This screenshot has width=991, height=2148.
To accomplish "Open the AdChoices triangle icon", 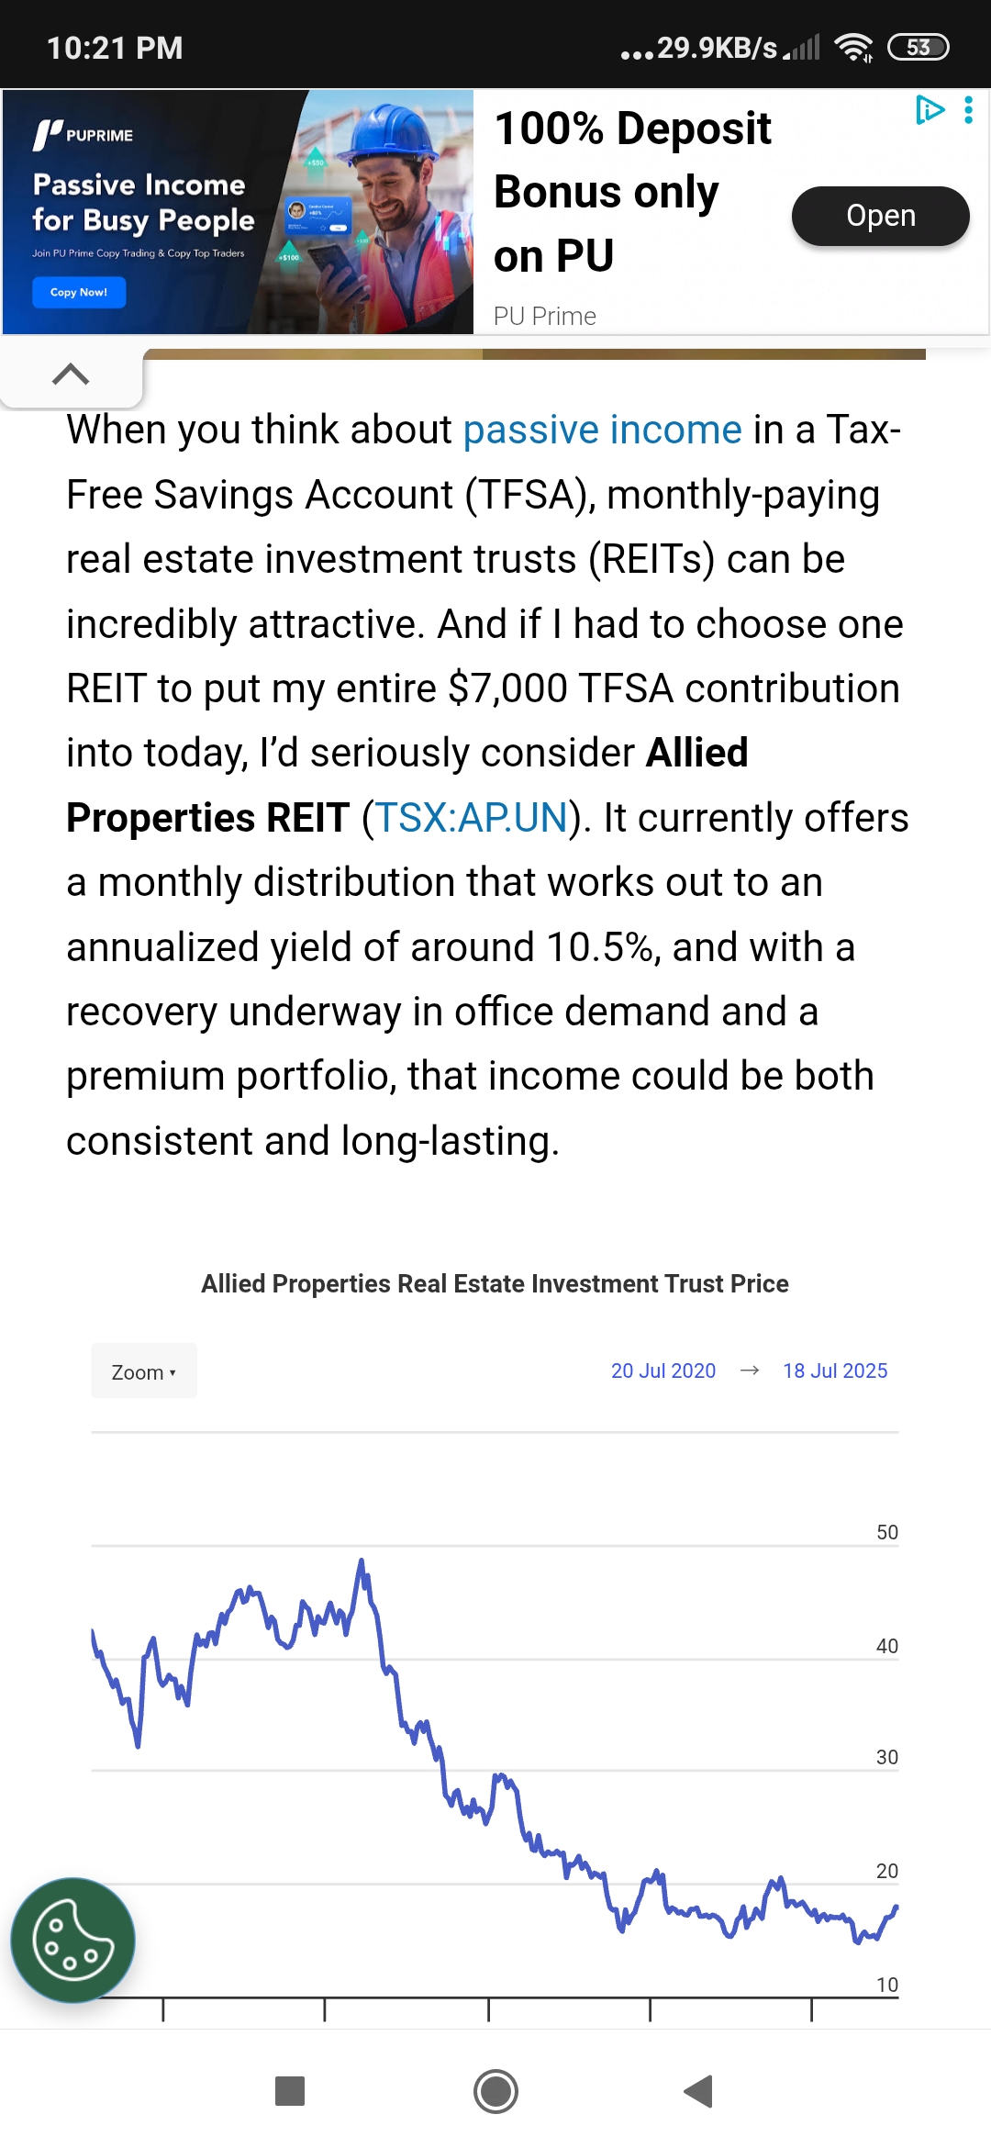I will pyautogui.click(x=930, y=110).
